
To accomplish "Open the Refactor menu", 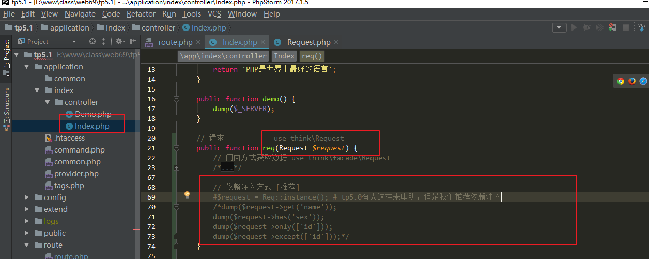I will click(141, 14).
